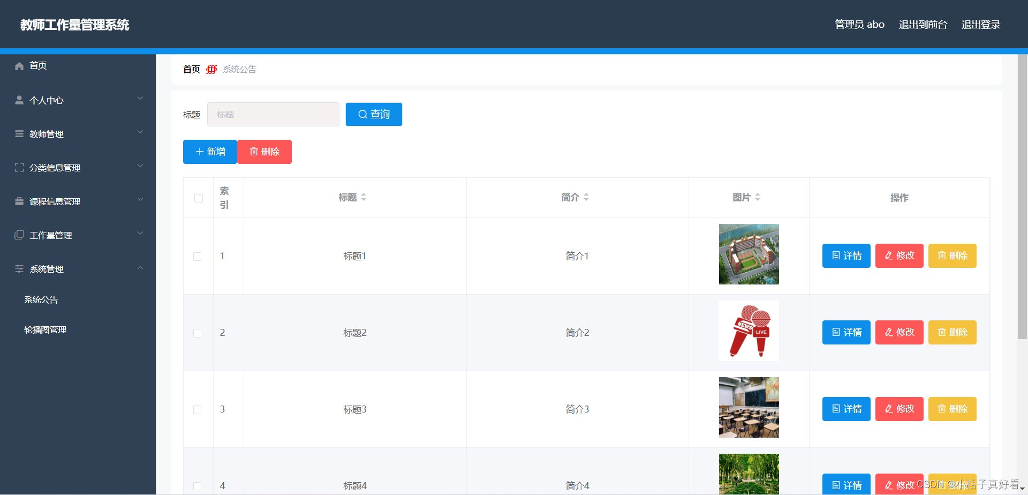Click 退出登录 in the header

pos(981,25)
